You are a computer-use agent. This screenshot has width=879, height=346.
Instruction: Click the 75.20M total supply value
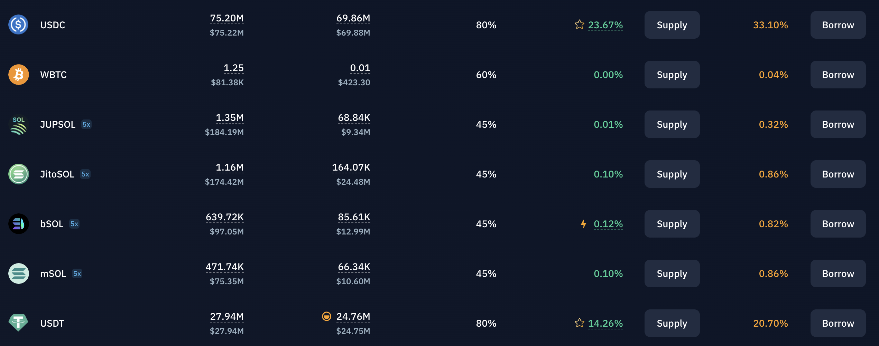click(x=227, y=18)
